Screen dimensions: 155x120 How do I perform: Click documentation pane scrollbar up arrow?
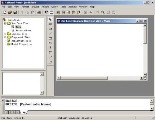(42, 74)
